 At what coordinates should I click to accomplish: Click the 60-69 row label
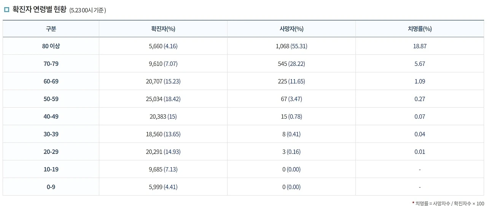[x=51, y=81]
